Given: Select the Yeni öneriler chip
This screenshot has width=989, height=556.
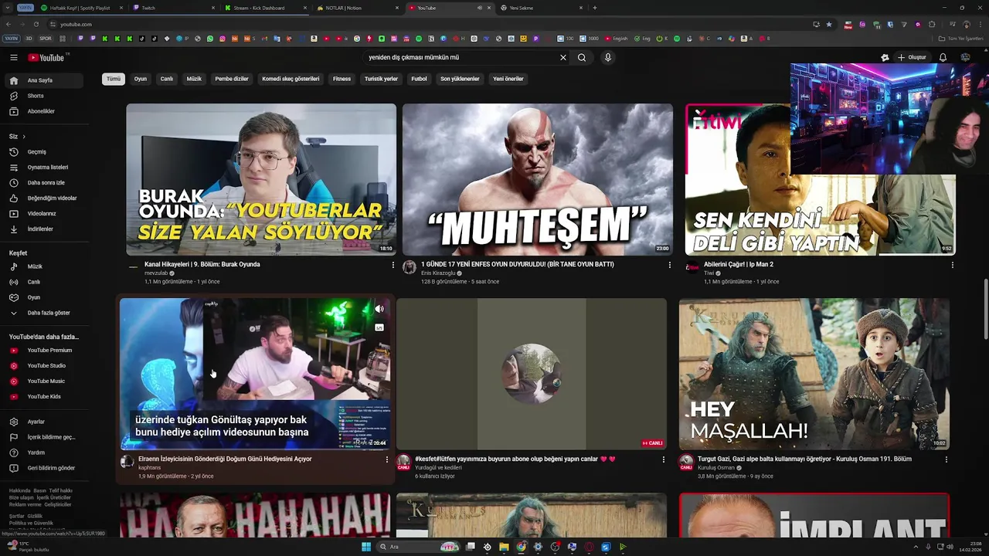Looking at the screenshot, I should click(x=508, y=79).
